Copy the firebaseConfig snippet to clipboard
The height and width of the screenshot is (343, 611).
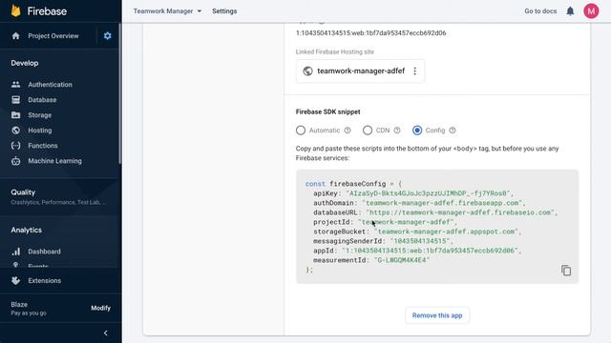point(566,271)
